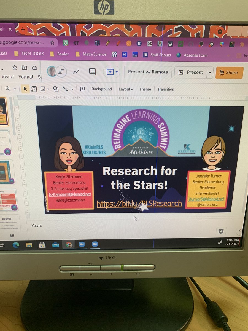
Task: Open Task View on the taskbar
Action: coord(2,245)
